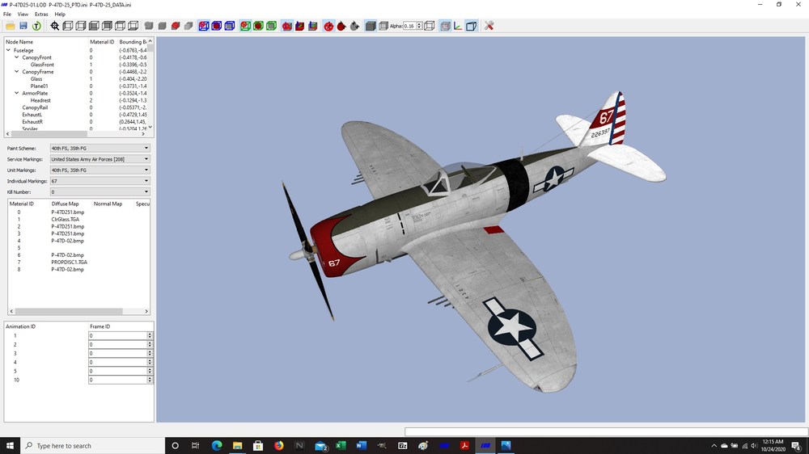Toggle the coordinate axes display icon
The image size is (809, 454).
point(458,26)
